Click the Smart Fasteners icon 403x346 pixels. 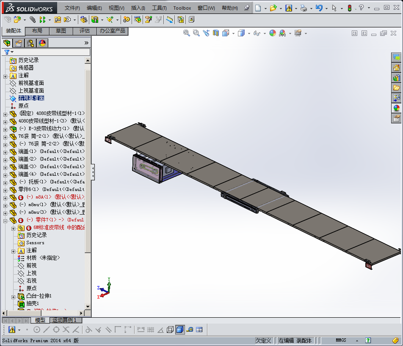(58, 19)
